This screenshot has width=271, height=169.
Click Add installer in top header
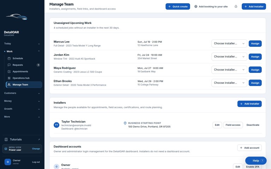coord(254,6)
